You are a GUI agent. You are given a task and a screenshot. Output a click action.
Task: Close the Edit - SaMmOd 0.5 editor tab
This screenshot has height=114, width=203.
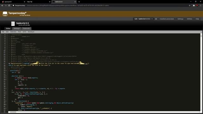point(152,19)
